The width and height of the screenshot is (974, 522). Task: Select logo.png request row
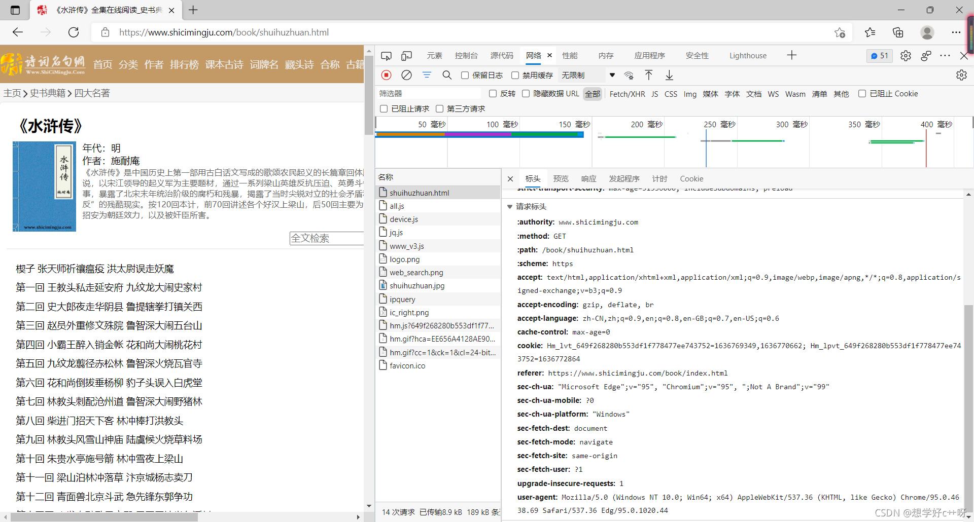point(438,259)
